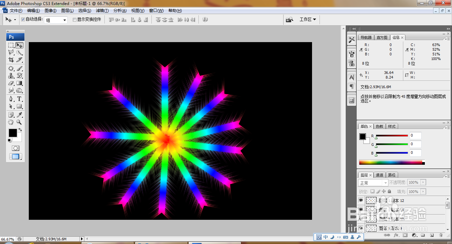452x244 pixels.
Task: Select the Gradient tool
Action: tap(20, 83)
